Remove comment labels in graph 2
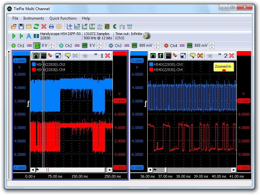This screenshot has height=195, width=260. (x=200, y=56)
